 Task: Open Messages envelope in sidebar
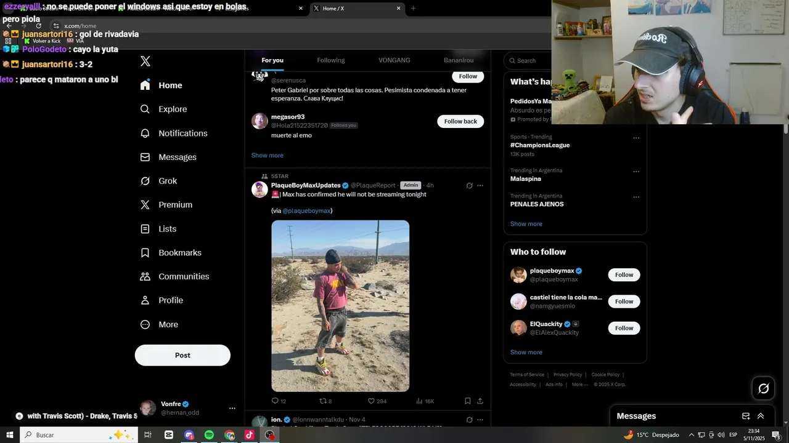[x=145, y=157]
